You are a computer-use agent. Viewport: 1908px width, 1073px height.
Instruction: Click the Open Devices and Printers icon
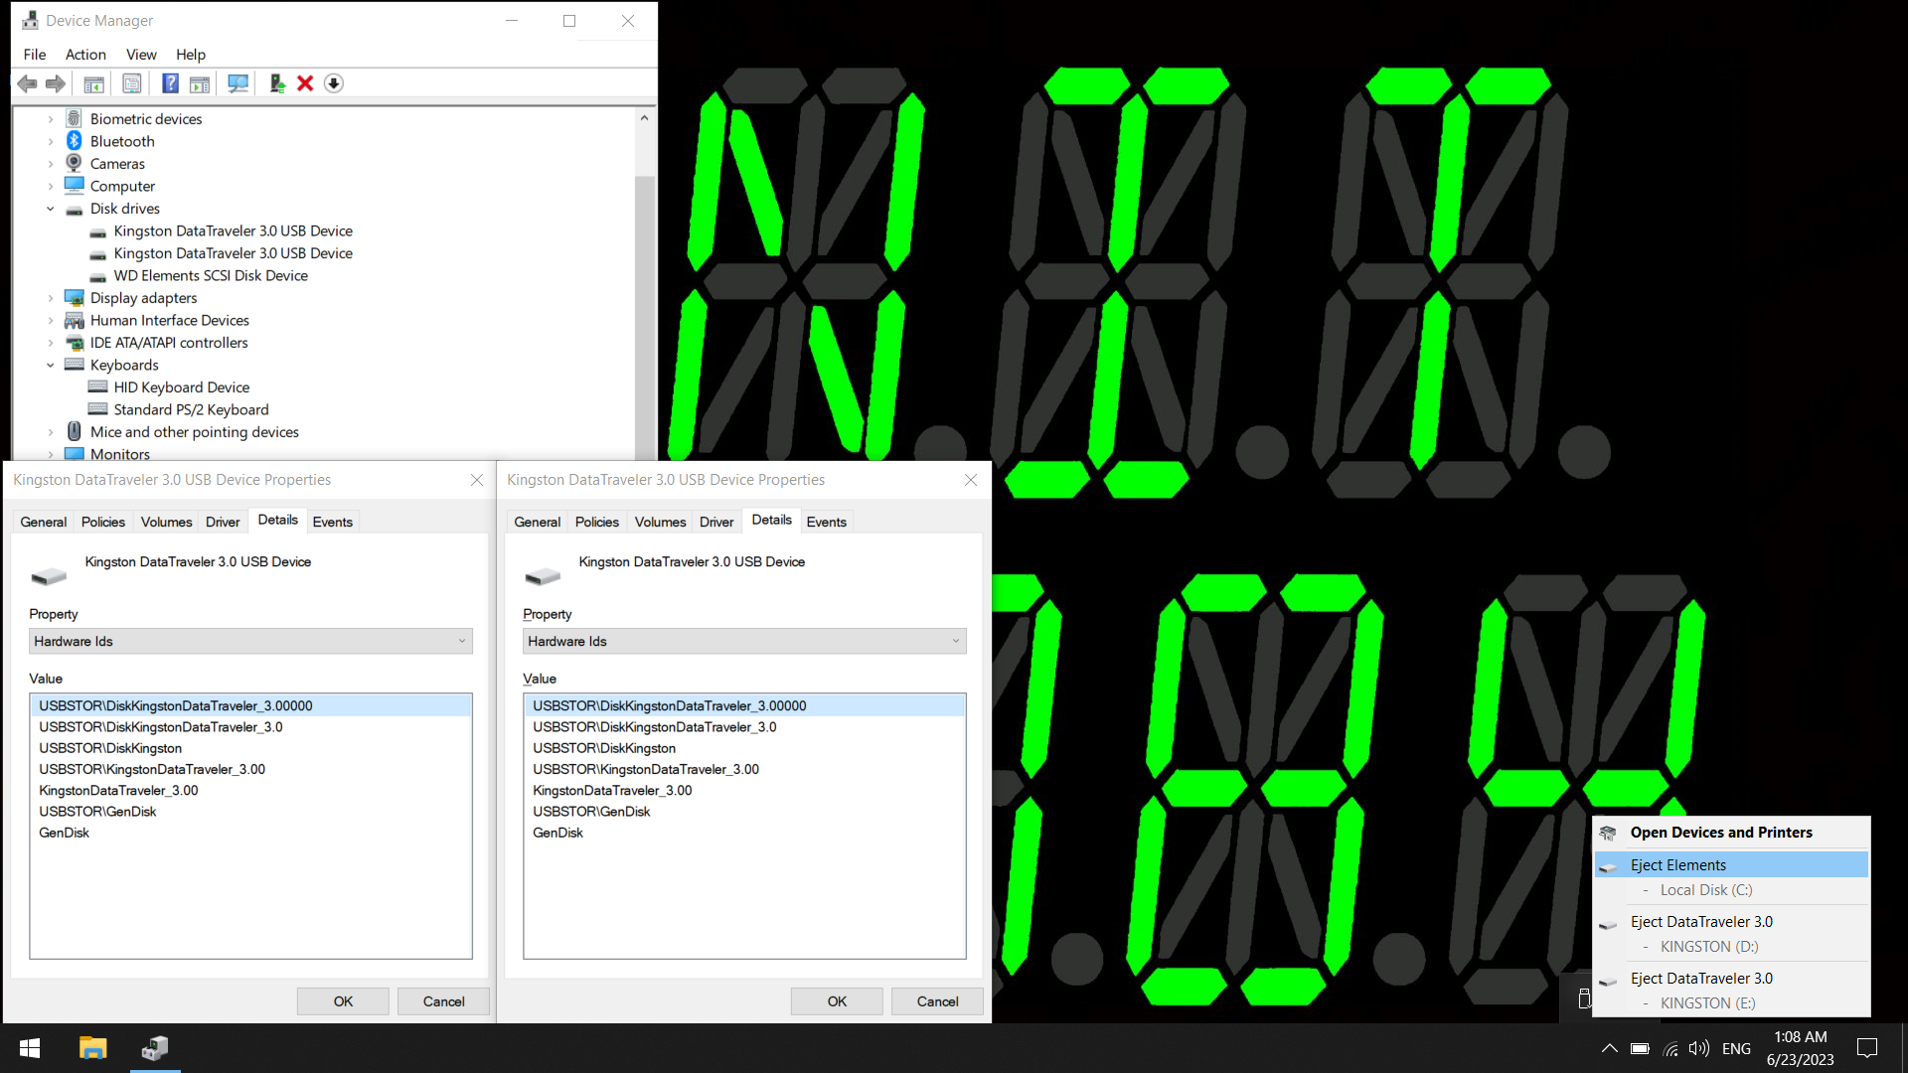[x=1608, y=833]
